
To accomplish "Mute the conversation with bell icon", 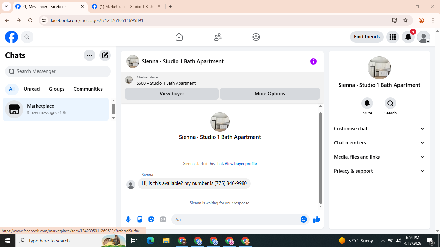I will (x=367, y=103).
